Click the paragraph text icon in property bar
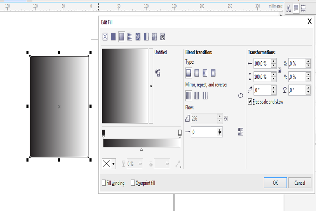The image size is (316, 211). point(296,8)
